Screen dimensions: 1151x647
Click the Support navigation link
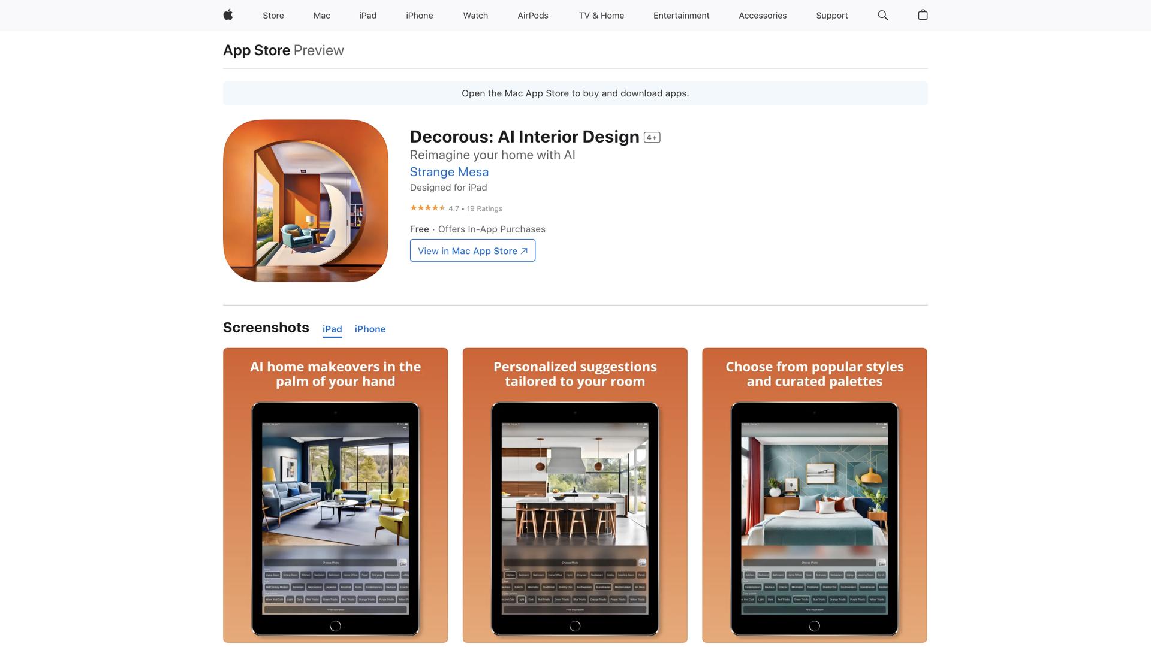pyautogui.click(x=831, y=15)
